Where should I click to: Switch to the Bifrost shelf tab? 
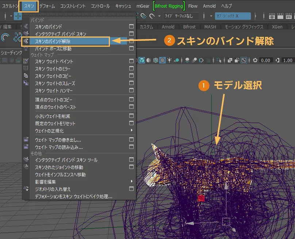[189, 27]
